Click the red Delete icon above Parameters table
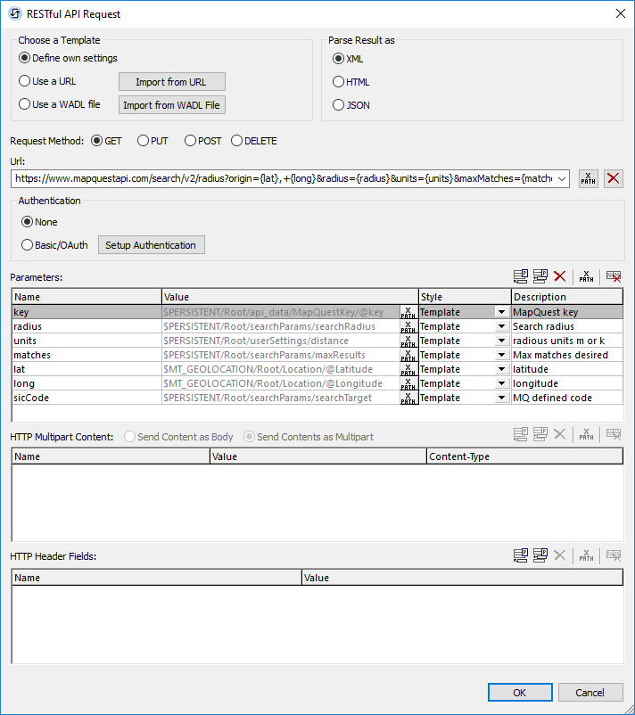This screenshot has height=715, width=635. (x=560, y=277)
